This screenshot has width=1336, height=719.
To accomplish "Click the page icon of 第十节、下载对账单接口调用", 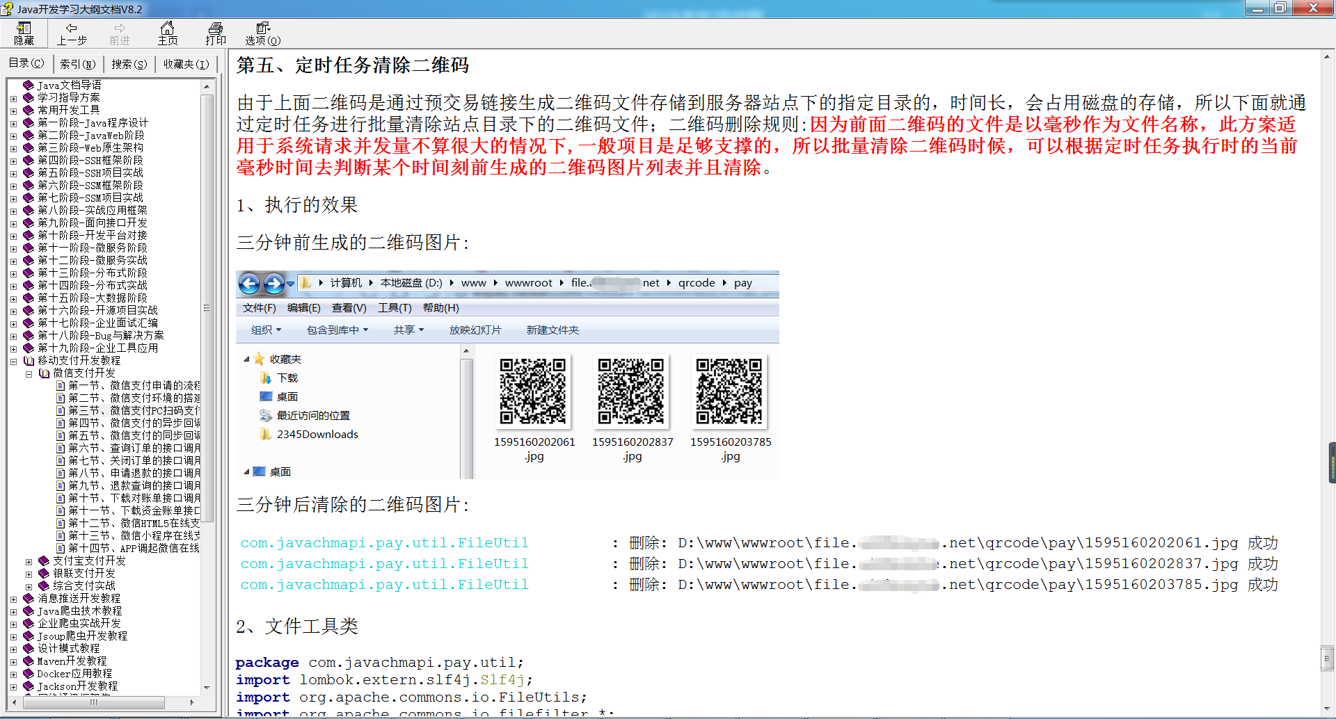I will tap(61, 499).
